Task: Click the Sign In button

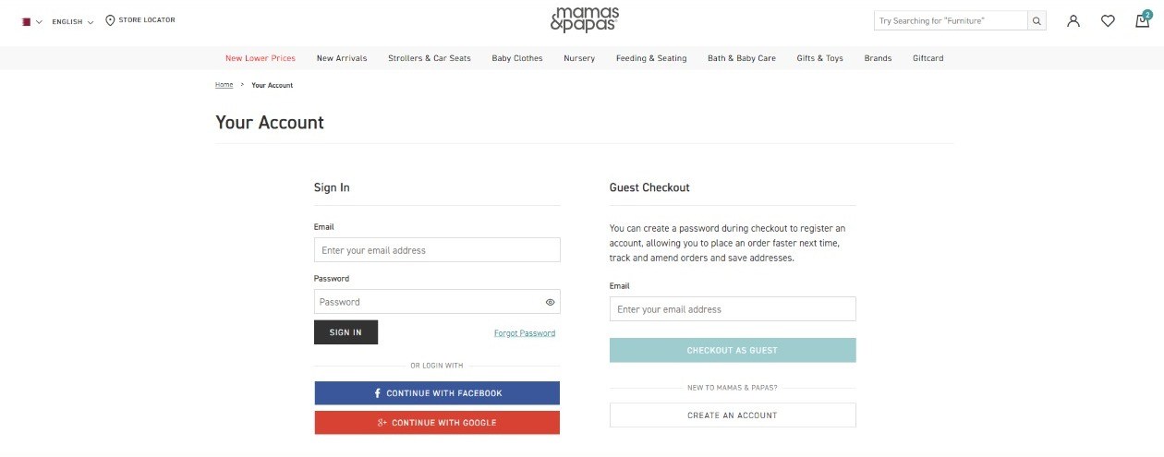Action: pos(346,332)
